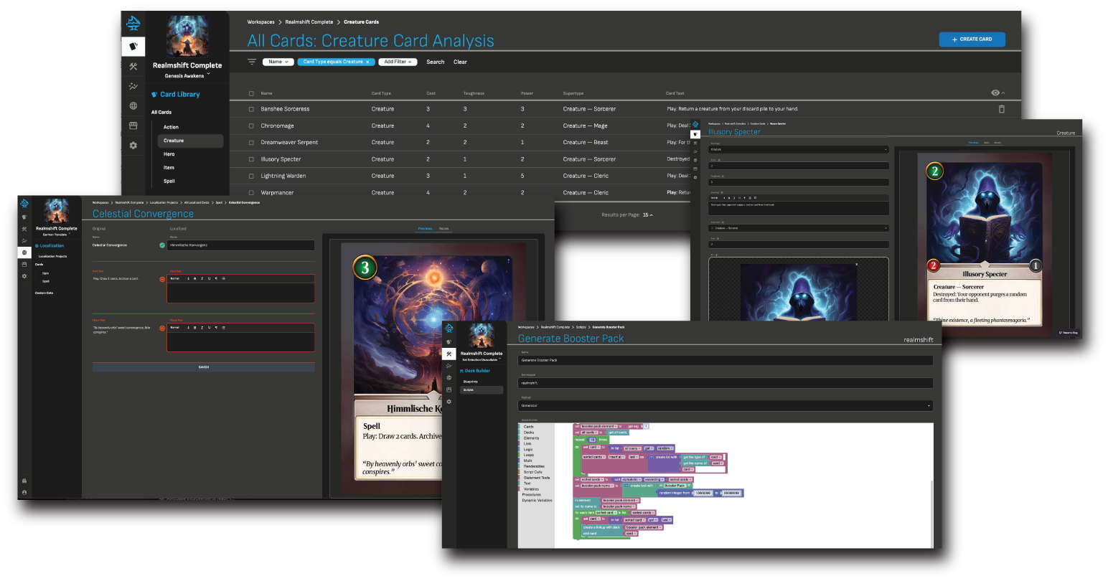Click the delete (trash) icon on the table row
The height and width of the screenshot is (581, 1108).
coord(1002,108)
